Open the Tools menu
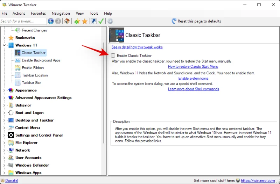 (94, 13)
